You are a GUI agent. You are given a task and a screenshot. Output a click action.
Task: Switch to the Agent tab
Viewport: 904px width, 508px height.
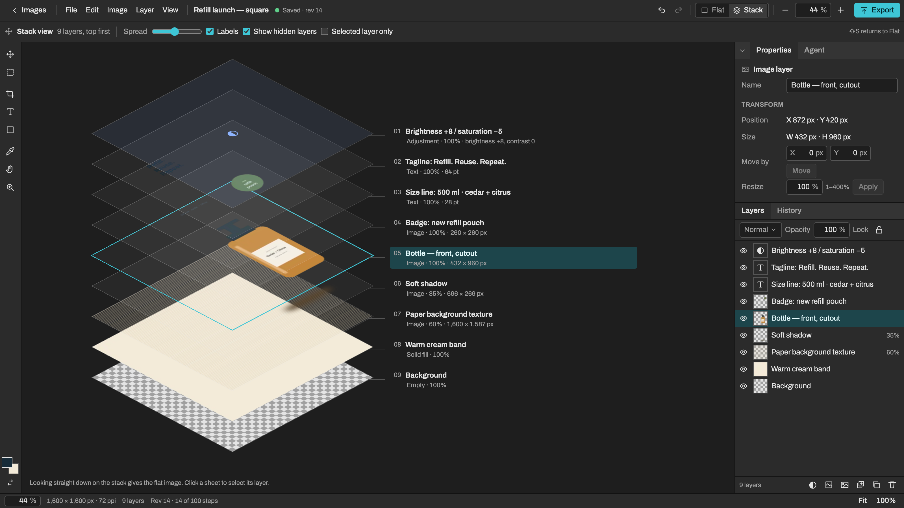pos(814,50)
